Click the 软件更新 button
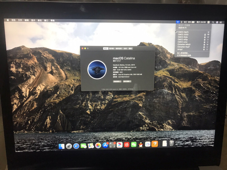 127,81
